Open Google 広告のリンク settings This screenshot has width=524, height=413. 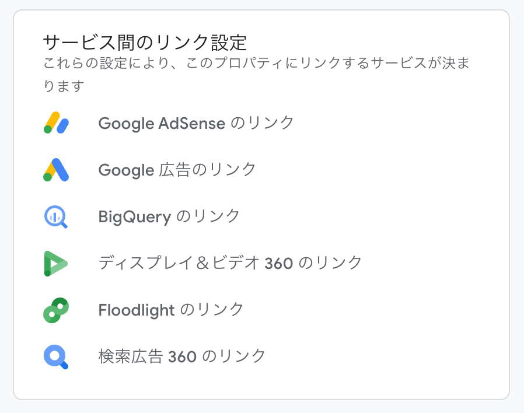point(177,170)
